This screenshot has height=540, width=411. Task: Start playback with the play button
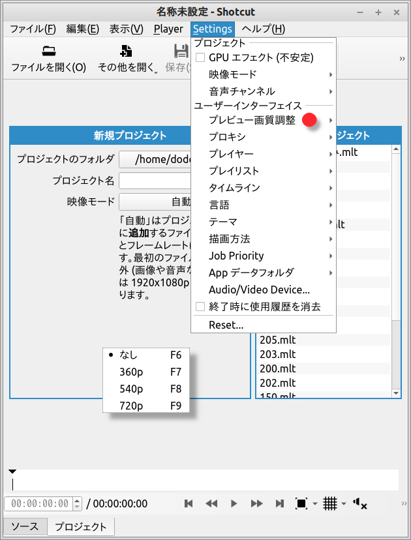tap(234, 503)
